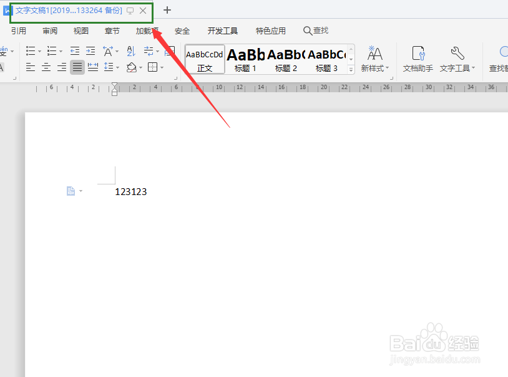Click the shading fill bucket icon
The width and height of the screenshot is (508, 377).
coord(131,67)
